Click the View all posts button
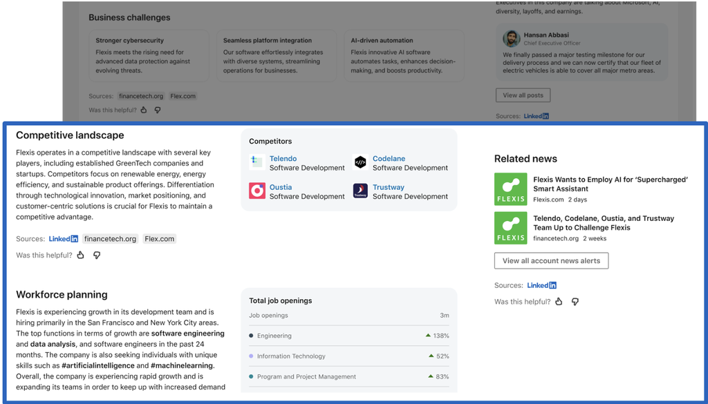This screenshot has height=404, width=708. [x=523, y=95]
